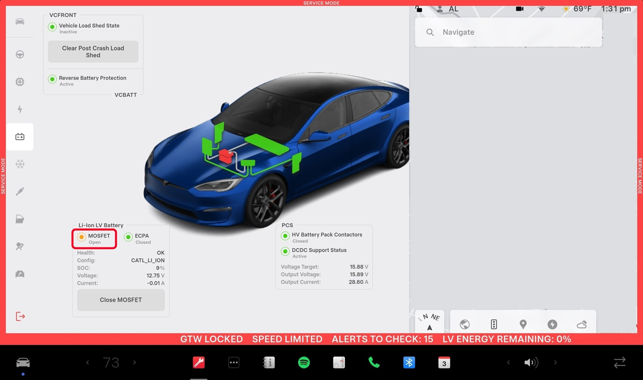Open Spotify from the bottom dock

click(304, 363)
